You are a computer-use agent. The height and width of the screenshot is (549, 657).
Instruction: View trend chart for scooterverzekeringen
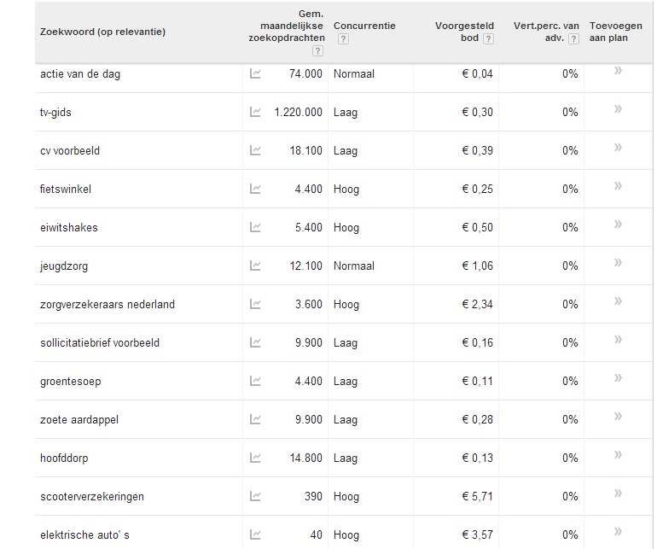255,496
